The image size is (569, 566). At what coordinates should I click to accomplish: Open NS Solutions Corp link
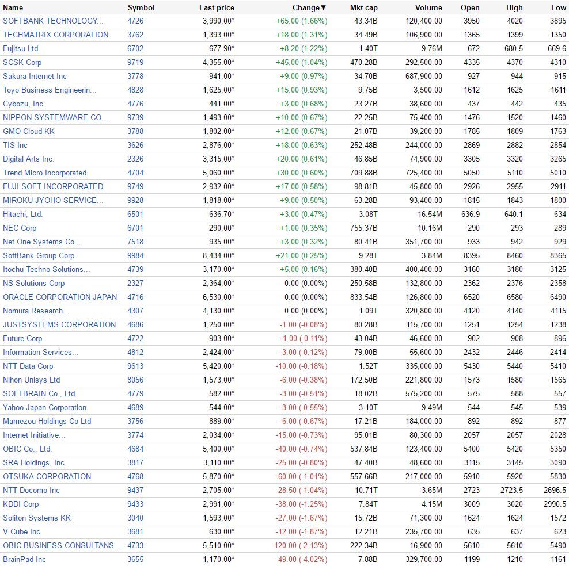tap(34, 283)
